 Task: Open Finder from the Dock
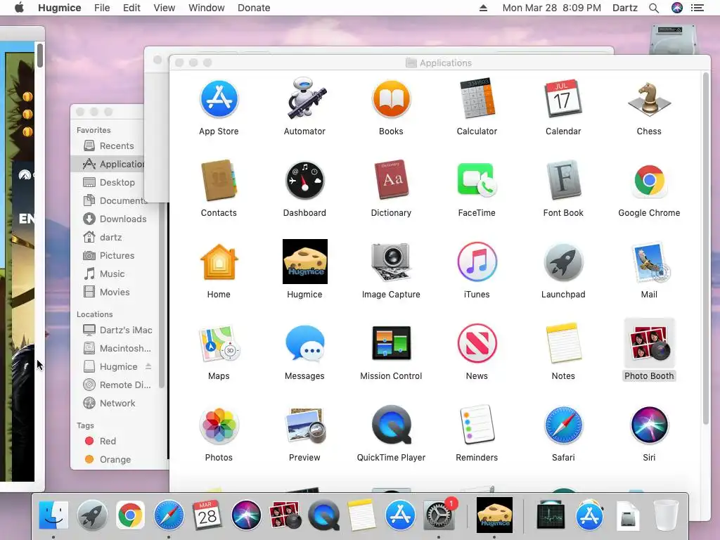point(53,515)
